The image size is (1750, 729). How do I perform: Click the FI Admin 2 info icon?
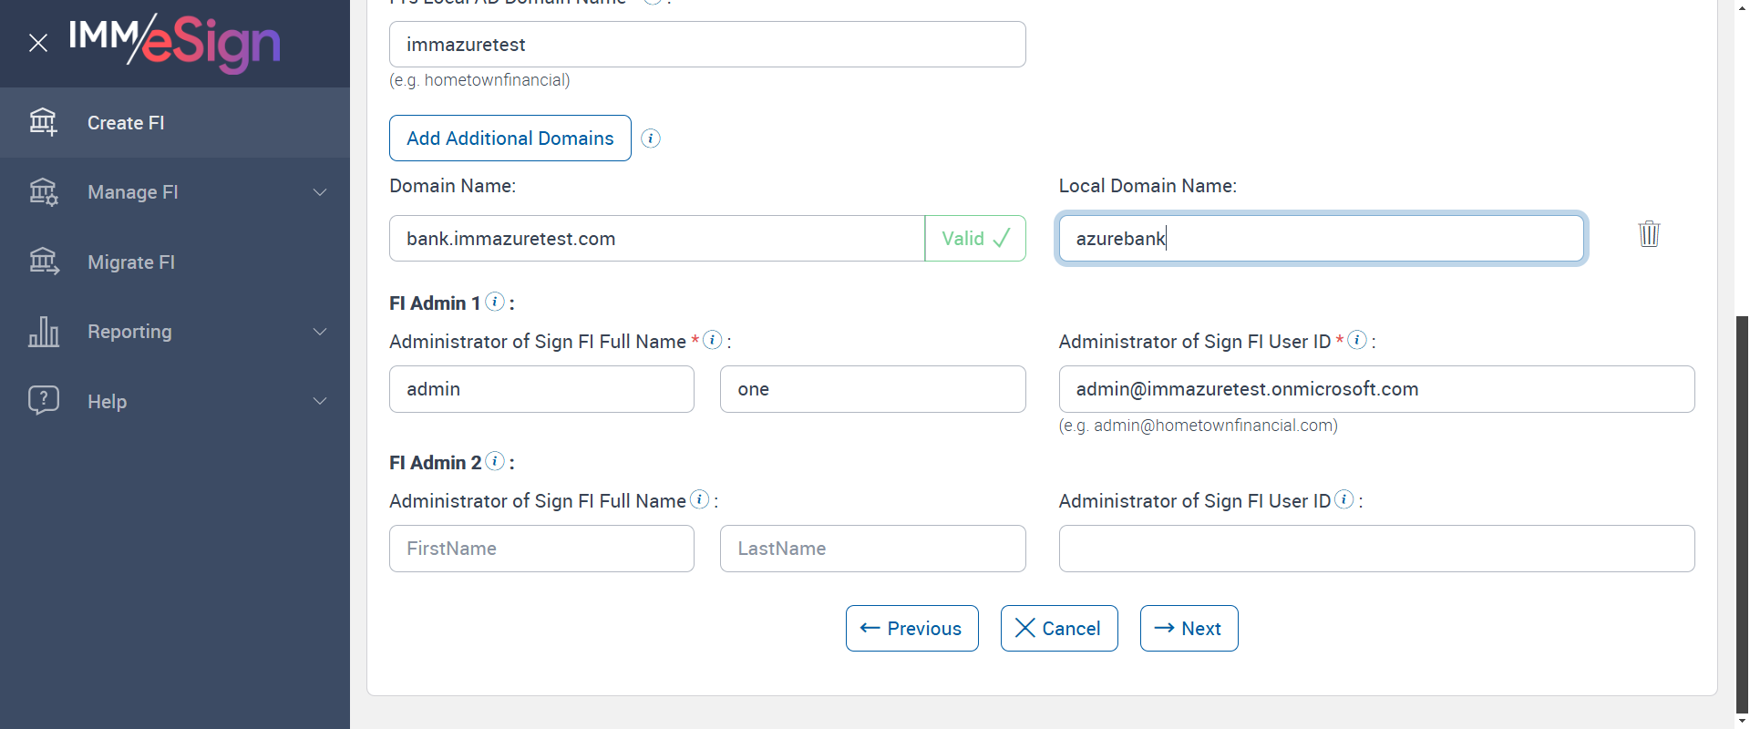[x=495, y=461]
